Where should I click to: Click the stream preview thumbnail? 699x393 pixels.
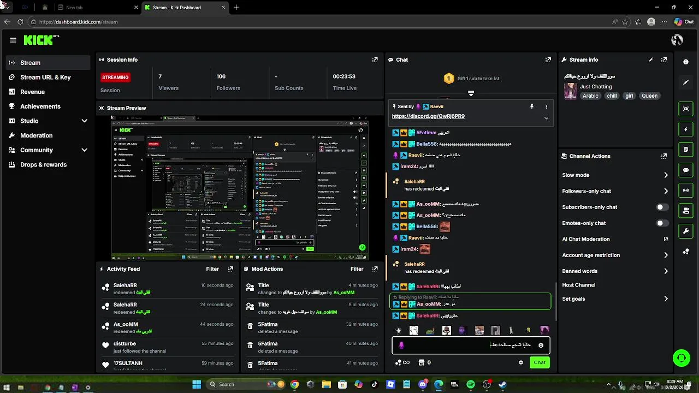pyautogui.click(x=240, y=188)
